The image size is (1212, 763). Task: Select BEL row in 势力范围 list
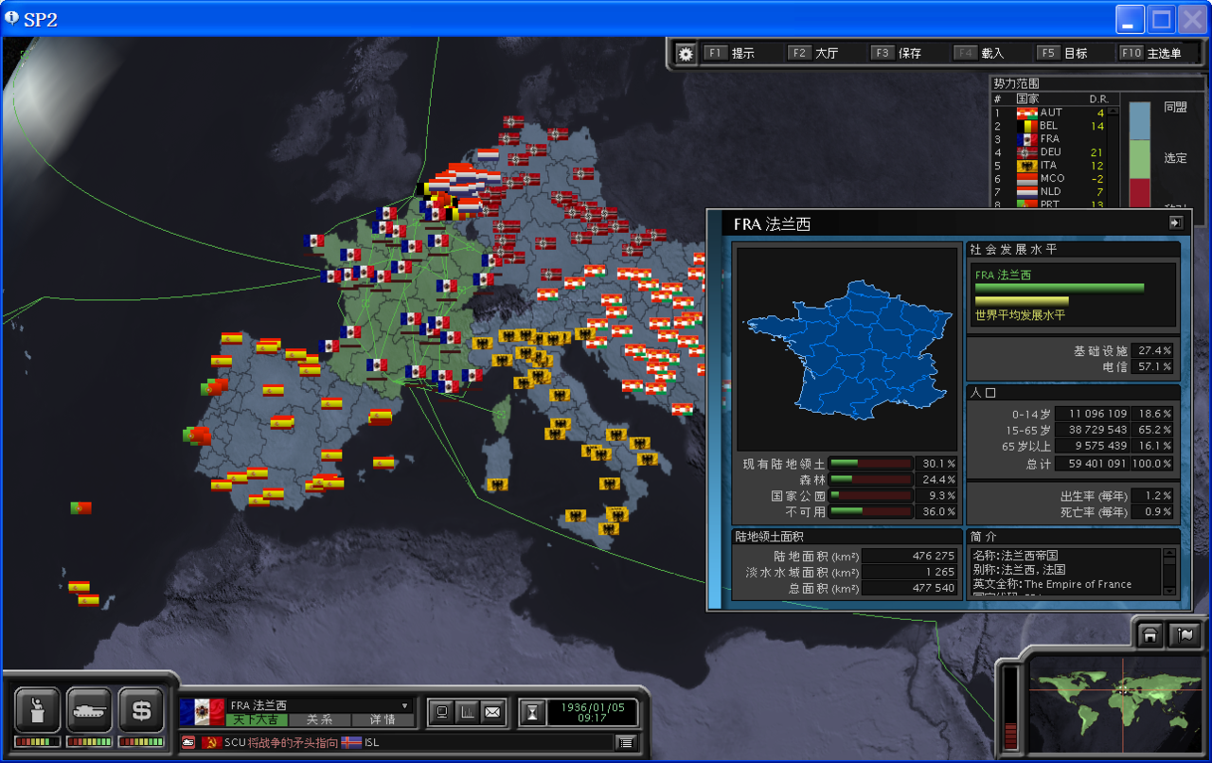pos(1049,126)
